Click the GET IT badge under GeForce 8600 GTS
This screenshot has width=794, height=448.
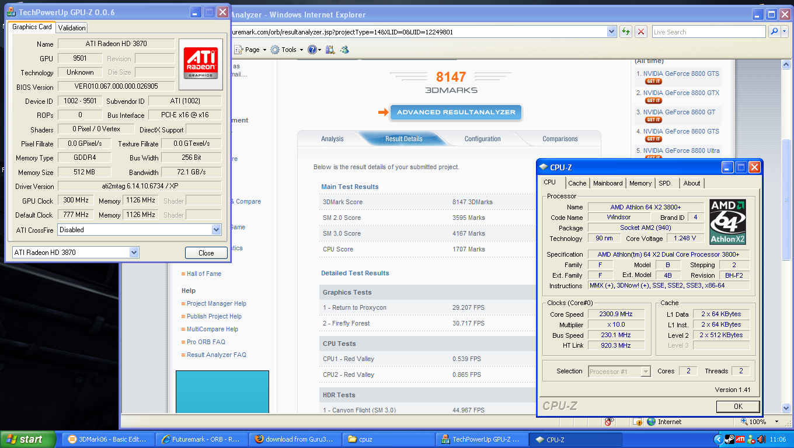click(x=653, y=139)
